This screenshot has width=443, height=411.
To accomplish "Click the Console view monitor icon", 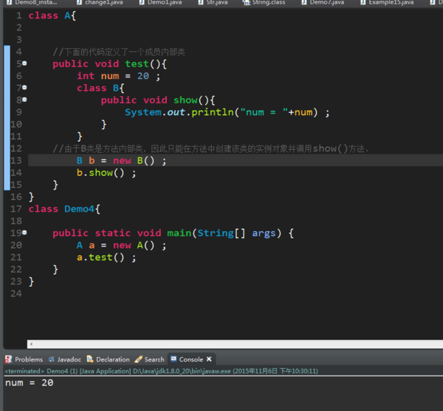I will pos(173,359).
